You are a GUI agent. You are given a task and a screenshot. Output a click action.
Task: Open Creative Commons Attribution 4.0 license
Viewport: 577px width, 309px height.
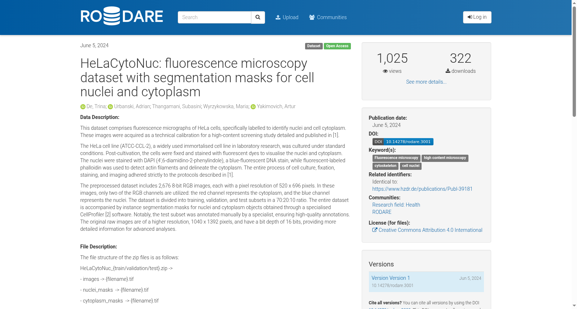pyautogui.click(x=431, y=230)
